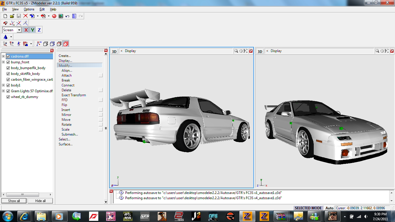Open the Options menu
The image size is (395, 222).
pyautogui.click(x=29, y=9)
